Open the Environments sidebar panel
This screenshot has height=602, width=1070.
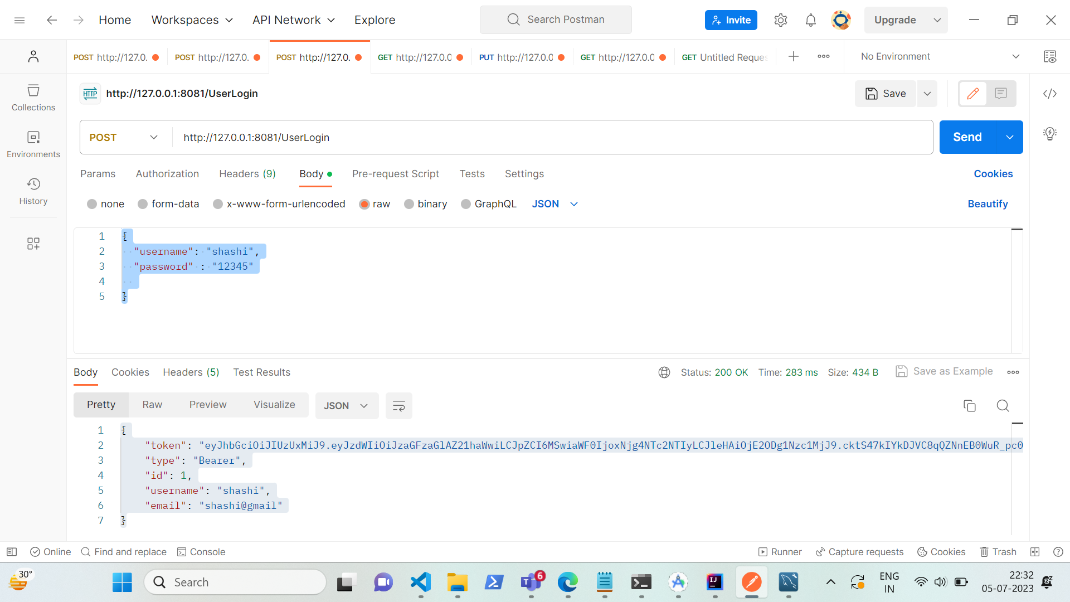[33, 144]
